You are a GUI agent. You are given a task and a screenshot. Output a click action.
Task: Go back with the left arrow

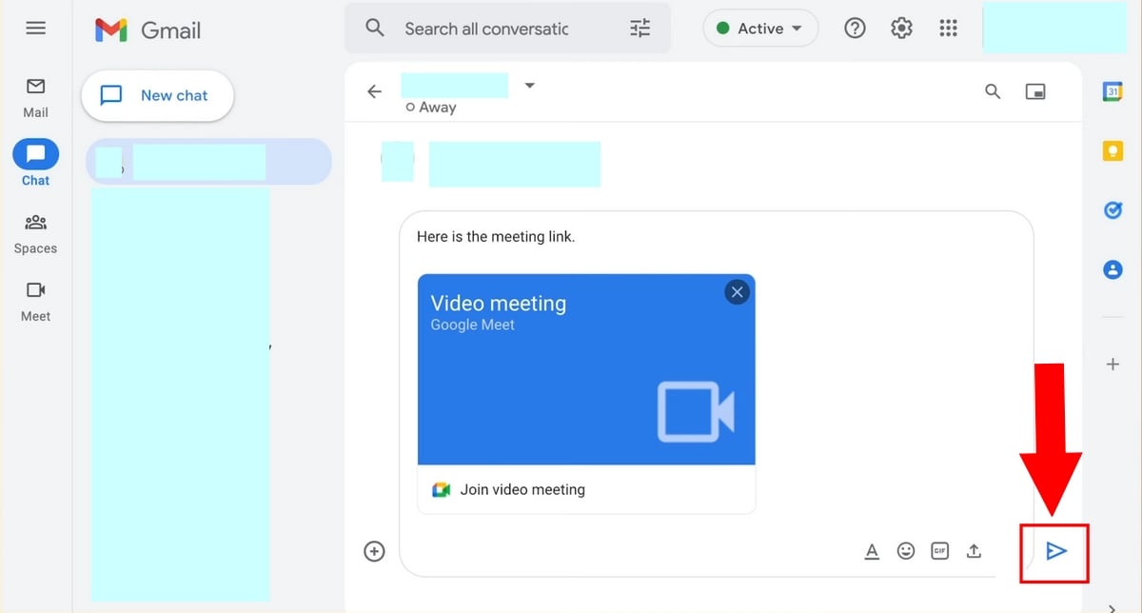pyautogui.click(x=375, y=91)
